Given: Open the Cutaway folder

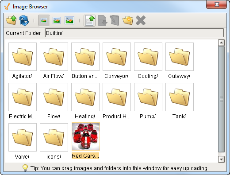Looking at the screenshot, I should pyautogui.click(x=180, y=57).
